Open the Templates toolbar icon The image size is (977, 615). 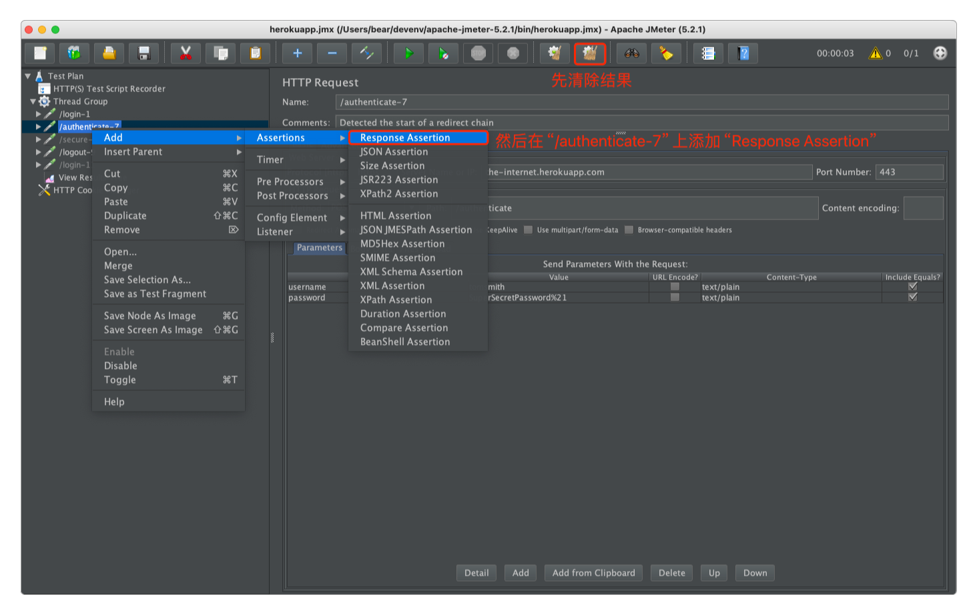(74, 53)
